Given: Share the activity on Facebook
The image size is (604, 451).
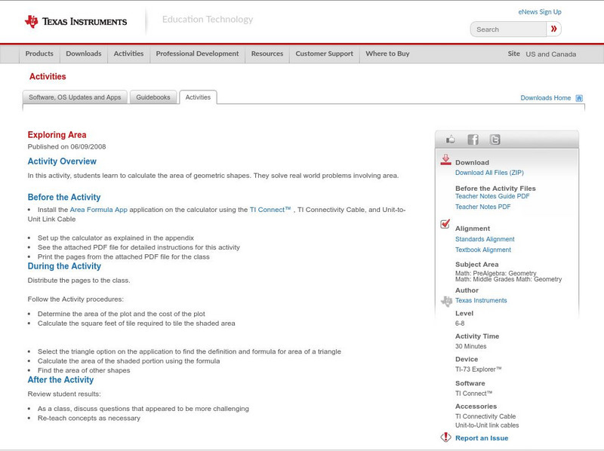Looking at the screenshot, I should coord(473,140).
